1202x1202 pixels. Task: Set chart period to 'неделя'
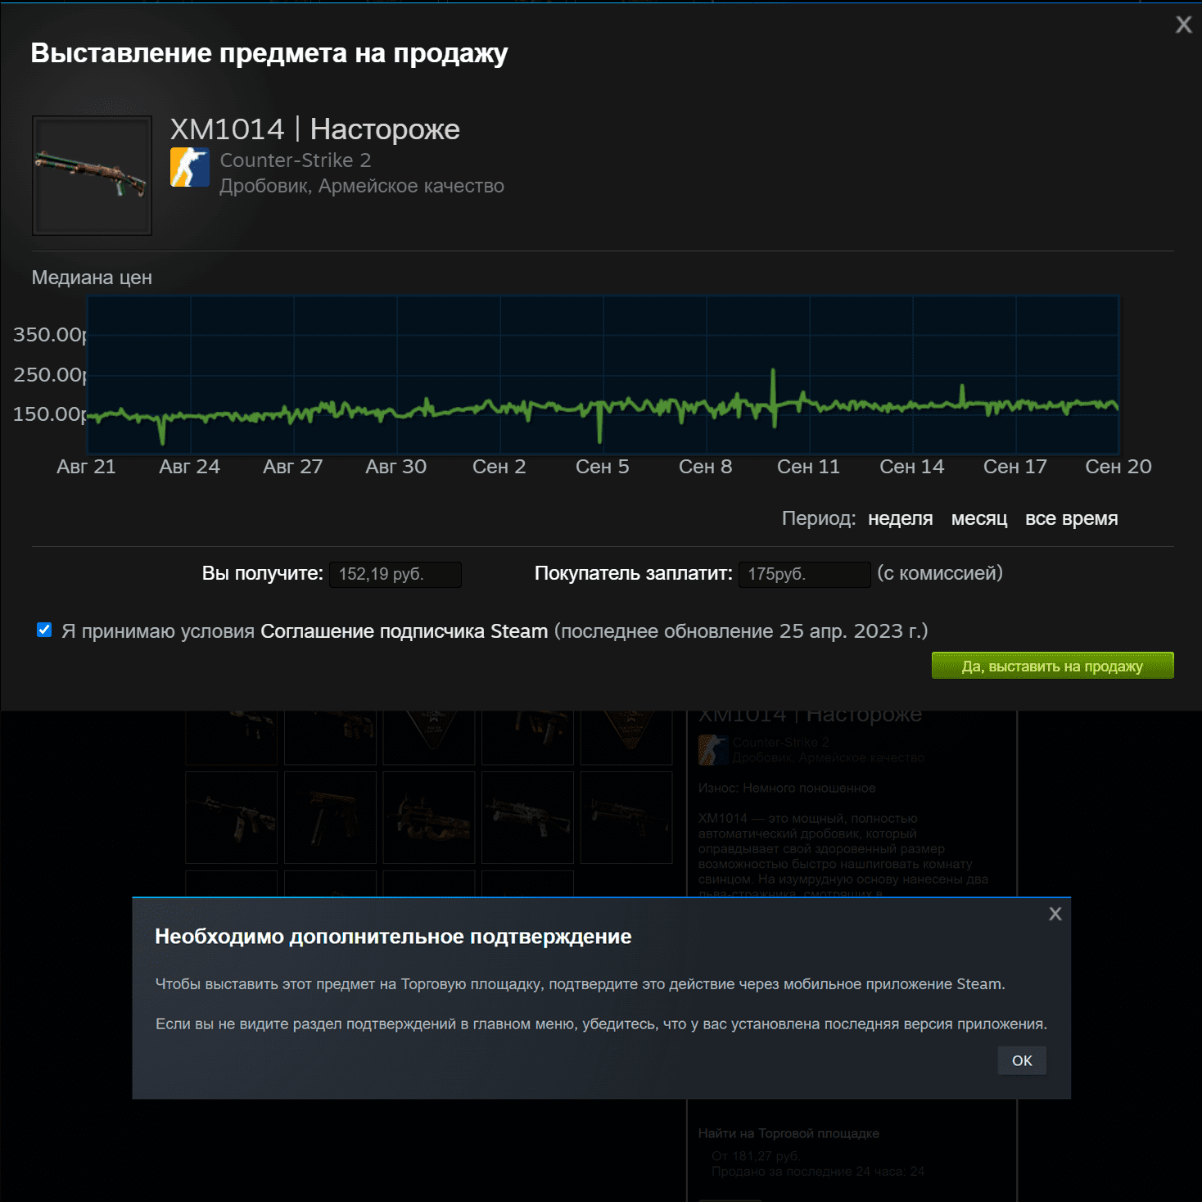point(900,518)
